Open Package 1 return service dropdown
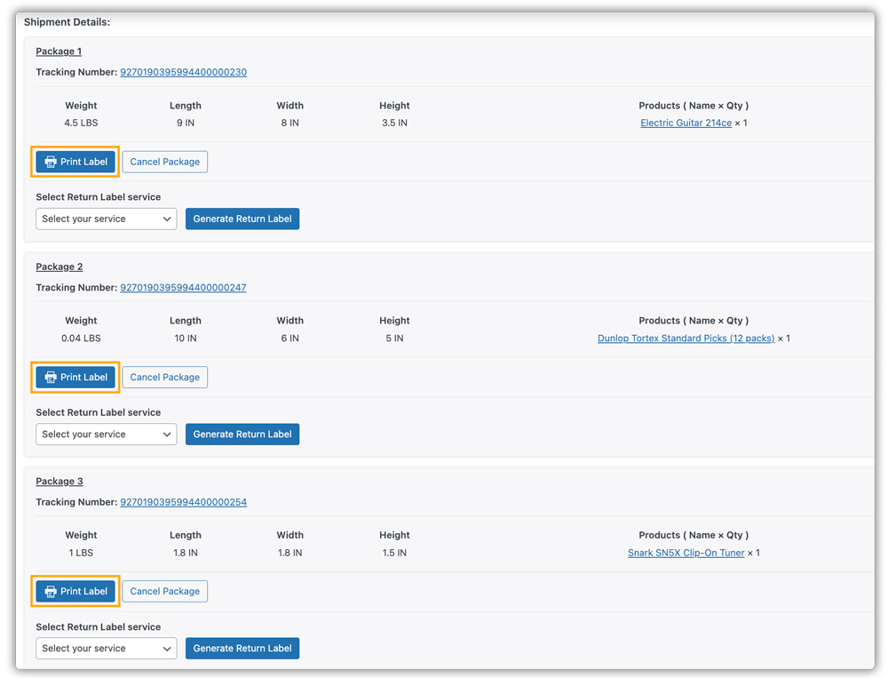This screenshot has height=678, width=888. click(107, 219)
